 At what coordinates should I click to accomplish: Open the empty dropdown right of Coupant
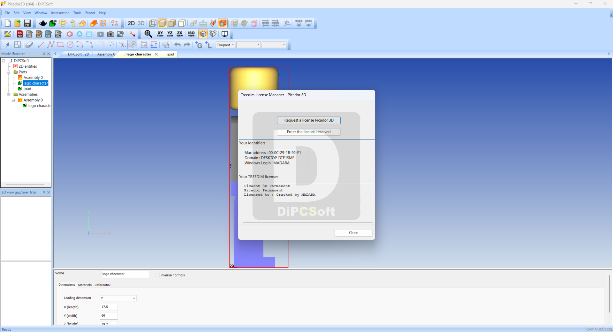click(248, 45)
